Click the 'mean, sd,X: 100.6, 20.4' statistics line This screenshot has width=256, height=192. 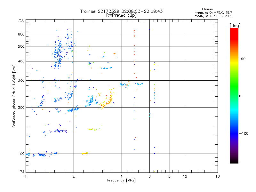click(213, 16)
